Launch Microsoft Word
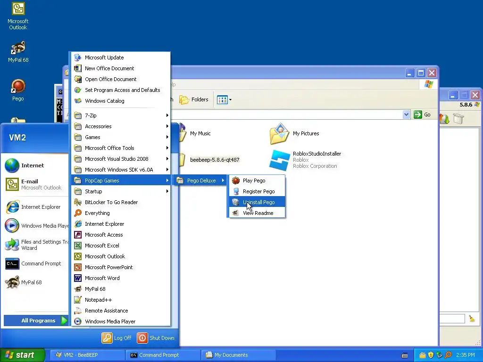This screenshot has width=483, height=362. pos(121,278)
